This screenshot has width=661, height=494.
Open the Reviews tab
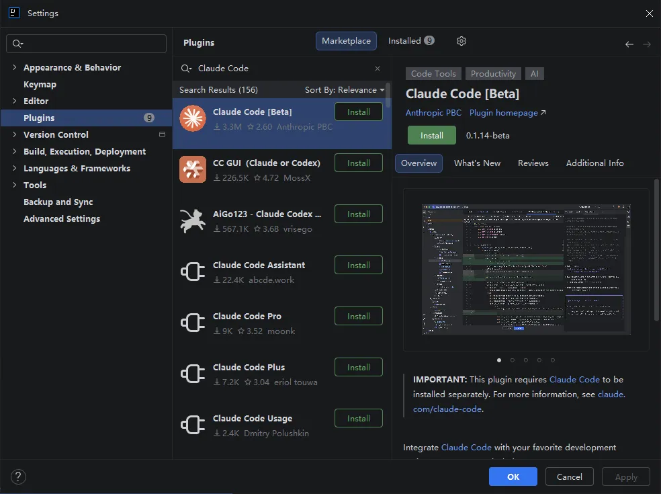pyautogui.click(x=533, y=163)
